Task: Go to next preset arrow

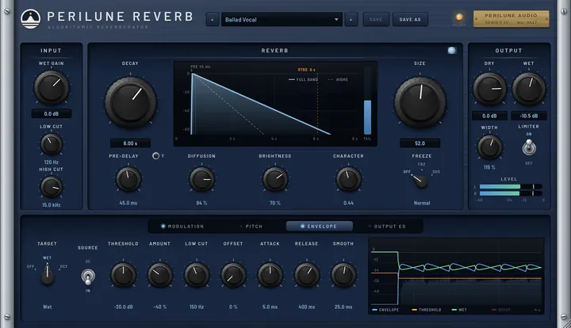Action: 351,20
